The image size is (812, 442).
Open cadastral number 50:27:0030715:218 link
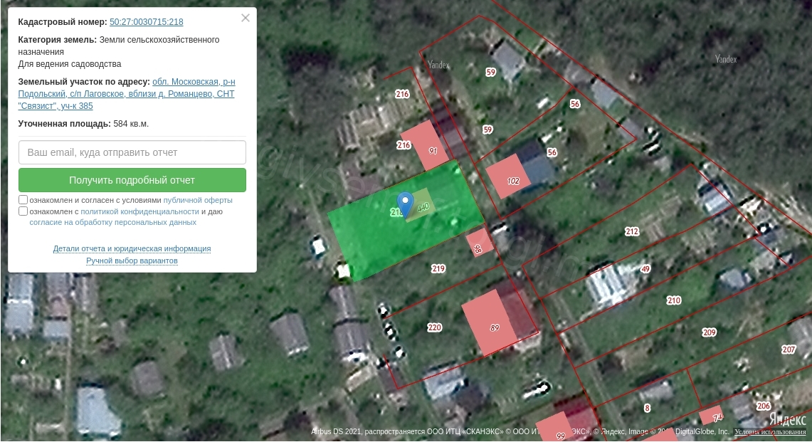point(147,22)
